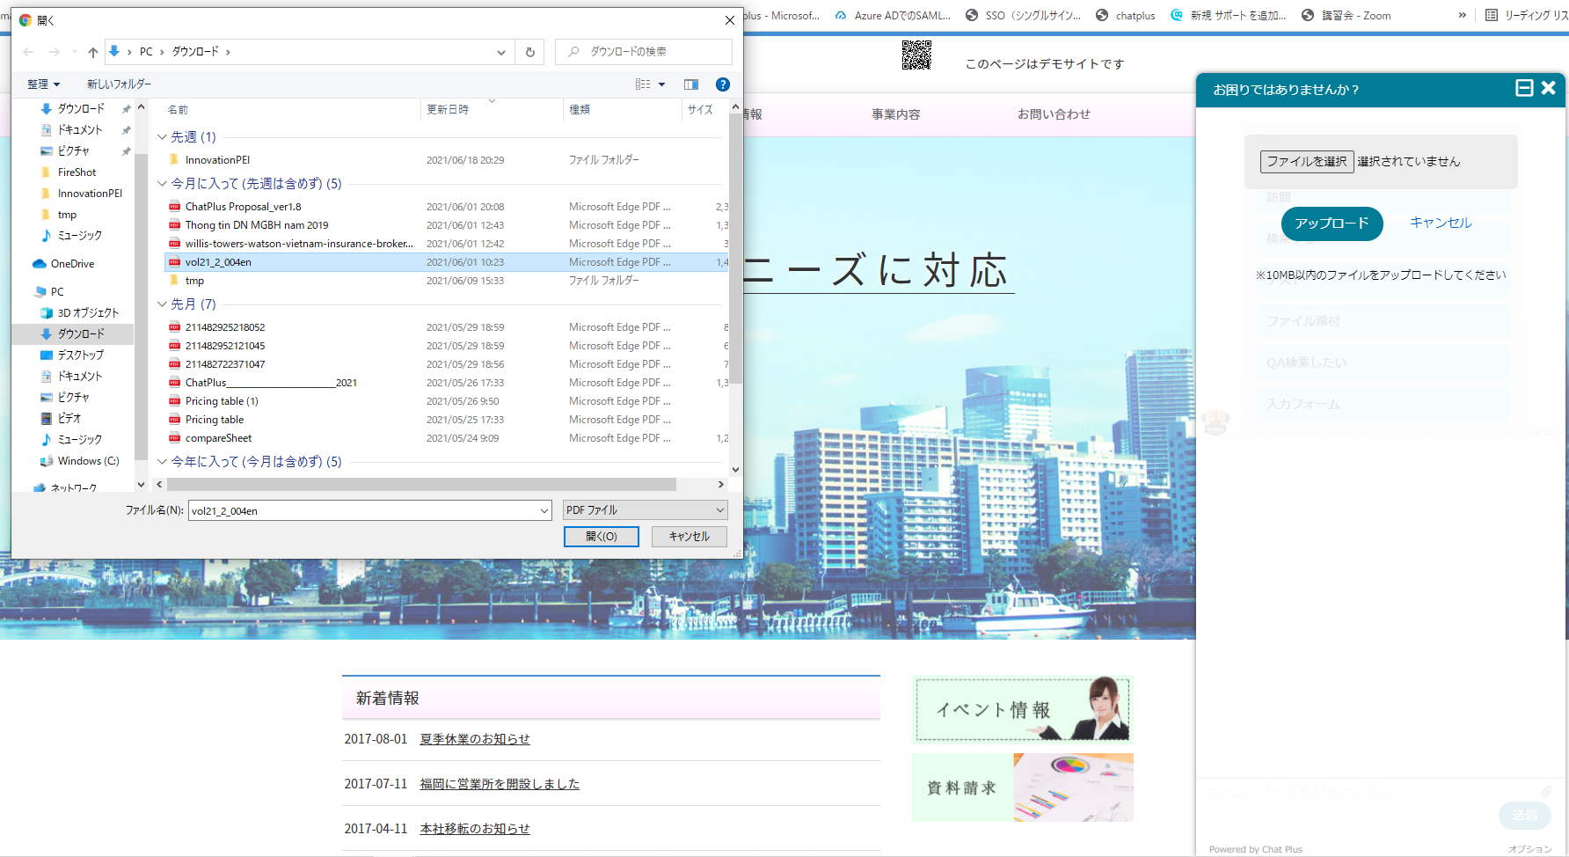Open the file dialog help icon

tap(723, 84)
